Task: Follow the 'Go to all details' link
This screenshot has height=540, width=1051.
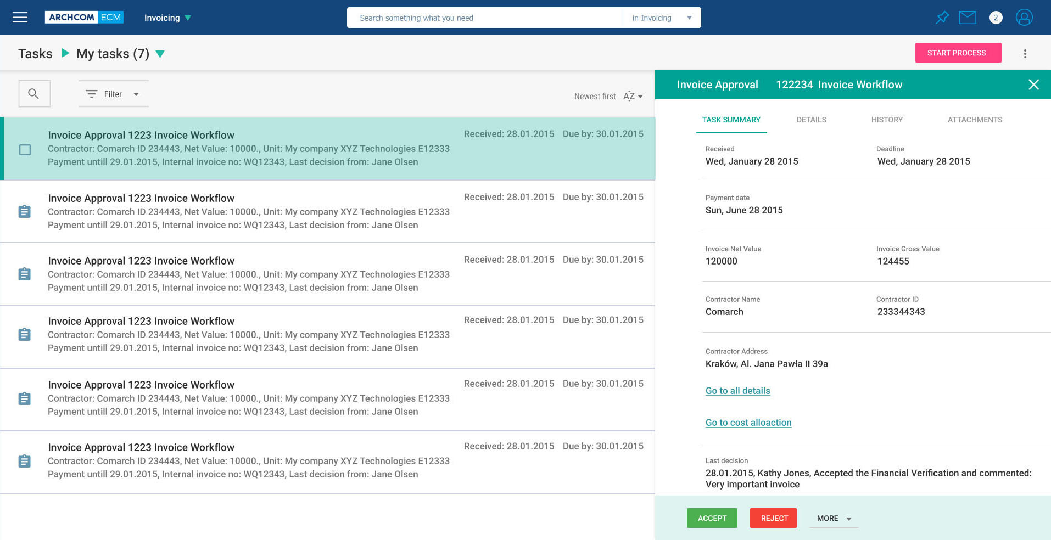Action: (737, 391)
